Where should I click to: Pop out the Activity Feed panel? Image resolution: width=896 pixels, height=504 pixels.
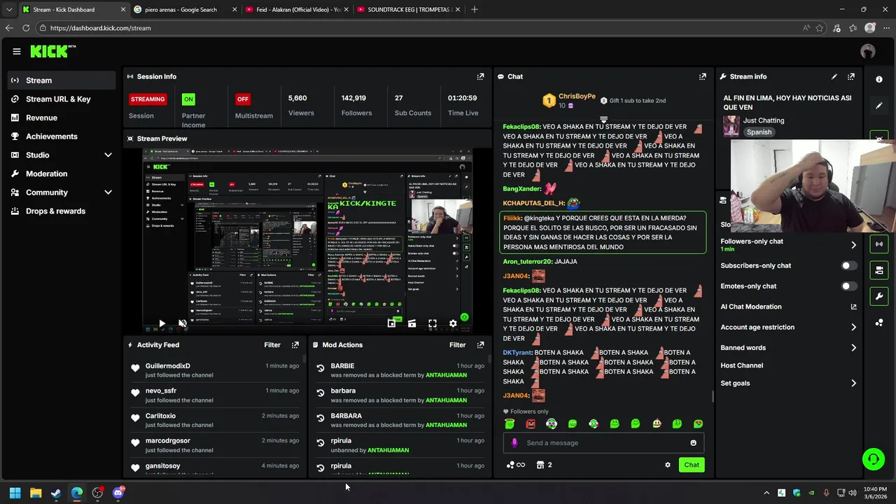point(295,344)
